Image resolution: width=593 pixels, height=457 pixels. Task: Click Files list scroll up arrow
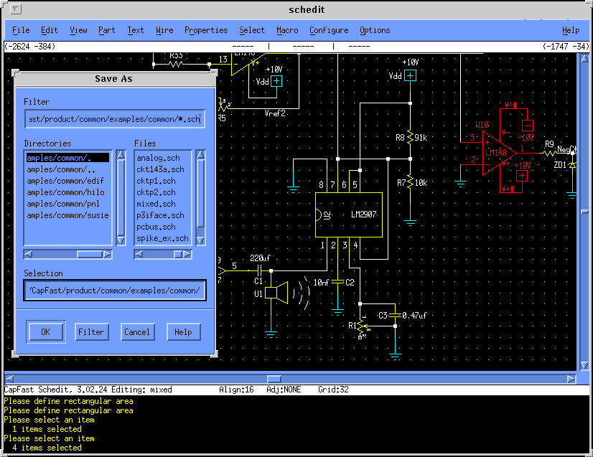pyautogui.click(x=201, y=154)
